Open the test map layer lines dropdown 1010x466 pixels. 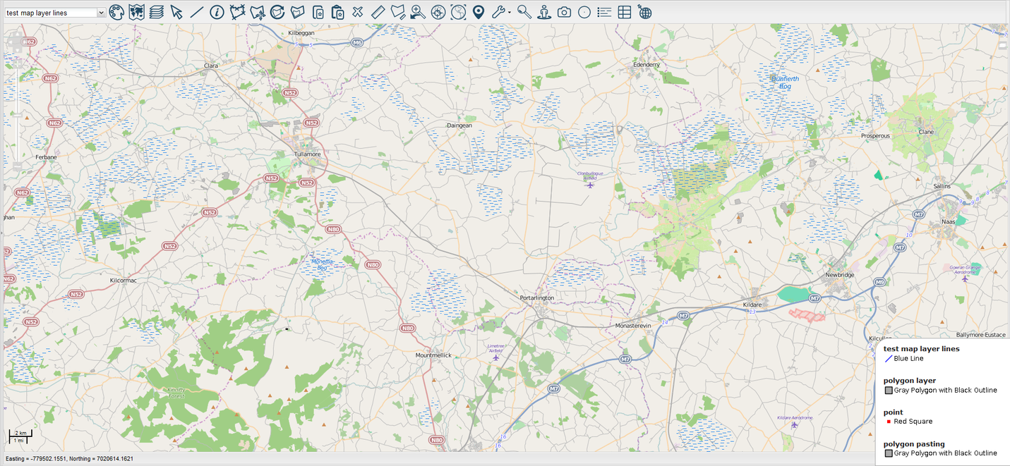pos(55,13)
